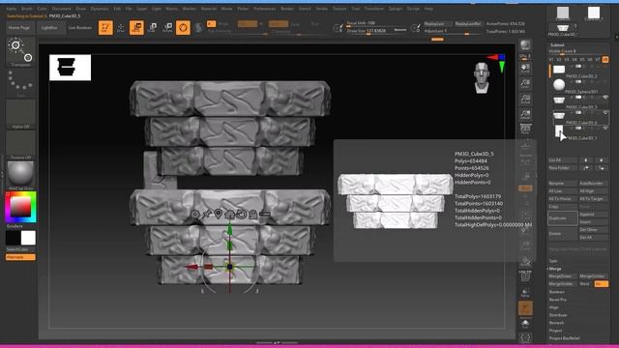Toggle the orange Uv option beside Weld
The width and height of the screenshot is (619, 348).
(601, 284)
